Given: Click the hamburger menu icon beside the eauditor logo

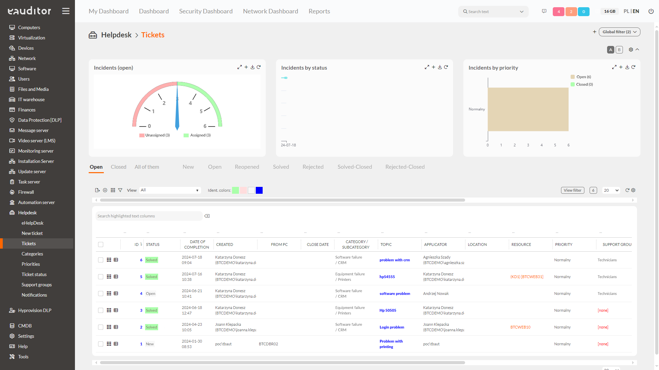Looking at the screenshot, I should [x=66, y=11].
